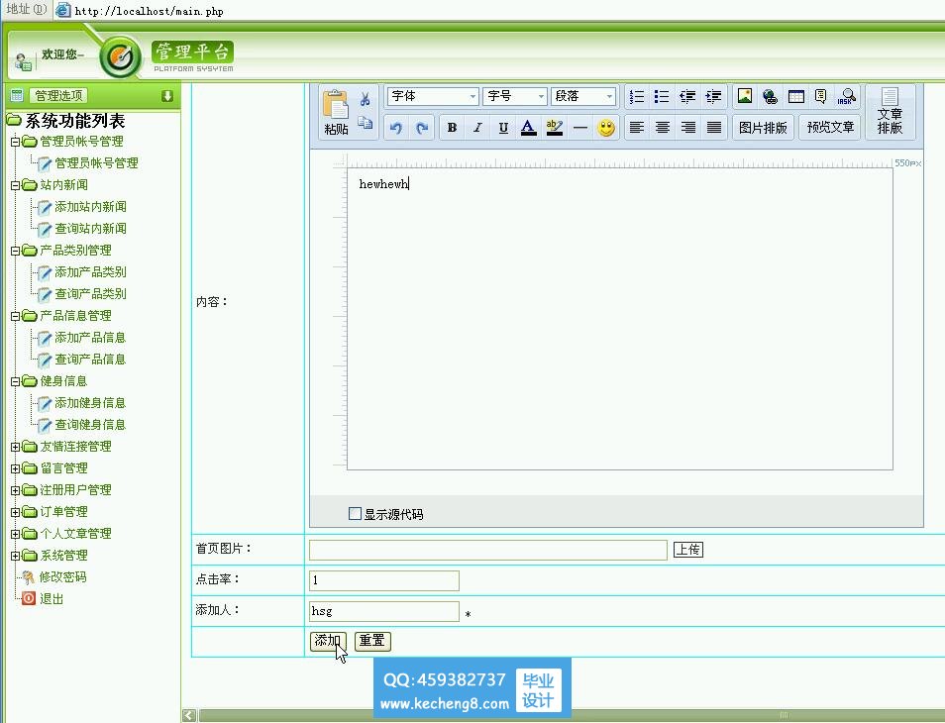Image resolution: width=945 pixels, height=723 pixels.
Task: Align text right
Action: coord(687,128)
